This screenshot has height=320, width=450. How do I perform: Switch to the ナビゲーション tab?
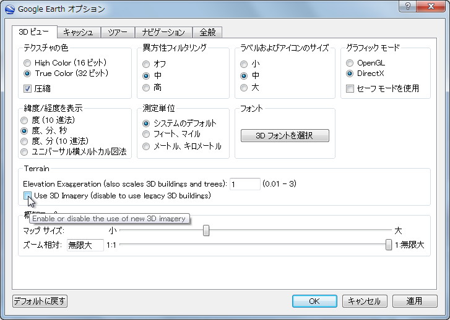(x=163, y=32)
